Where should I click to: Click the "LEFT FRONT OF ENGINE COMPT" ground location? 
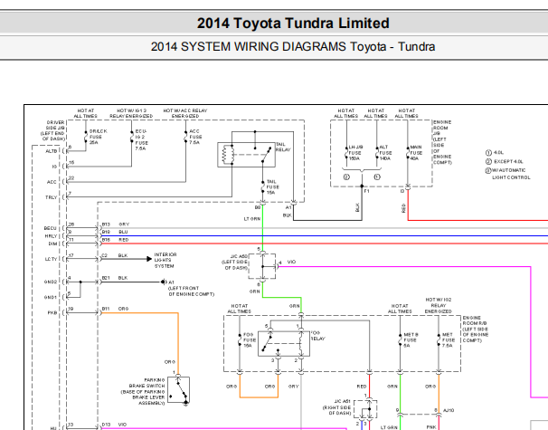(x=191, y=291)
